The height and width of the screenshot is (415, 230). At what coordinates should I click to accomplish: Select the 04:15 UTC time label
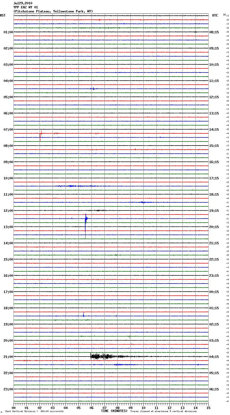[x=214, y=357]
